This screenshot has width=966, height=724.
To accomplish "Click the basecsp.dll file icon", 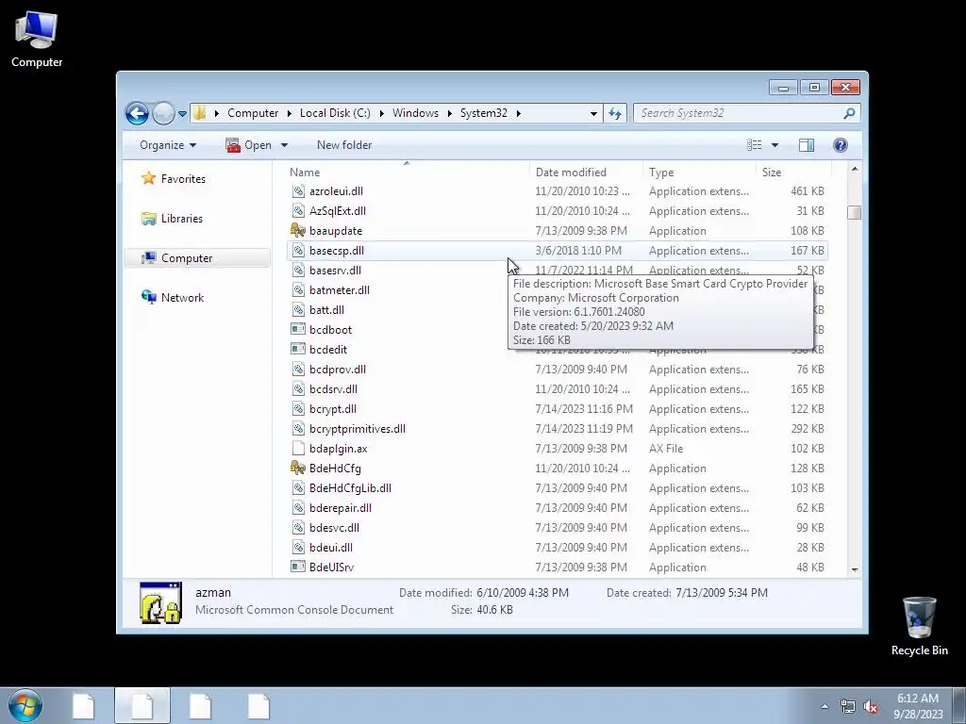I will point(298,251).
